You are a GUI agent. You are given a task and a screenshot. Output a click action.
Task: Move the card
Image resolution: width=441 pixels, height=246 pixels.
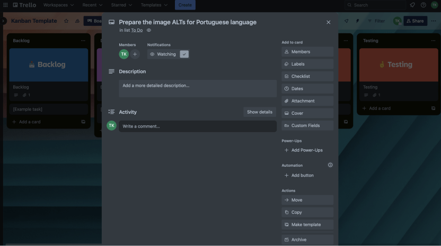coord(307,200)
